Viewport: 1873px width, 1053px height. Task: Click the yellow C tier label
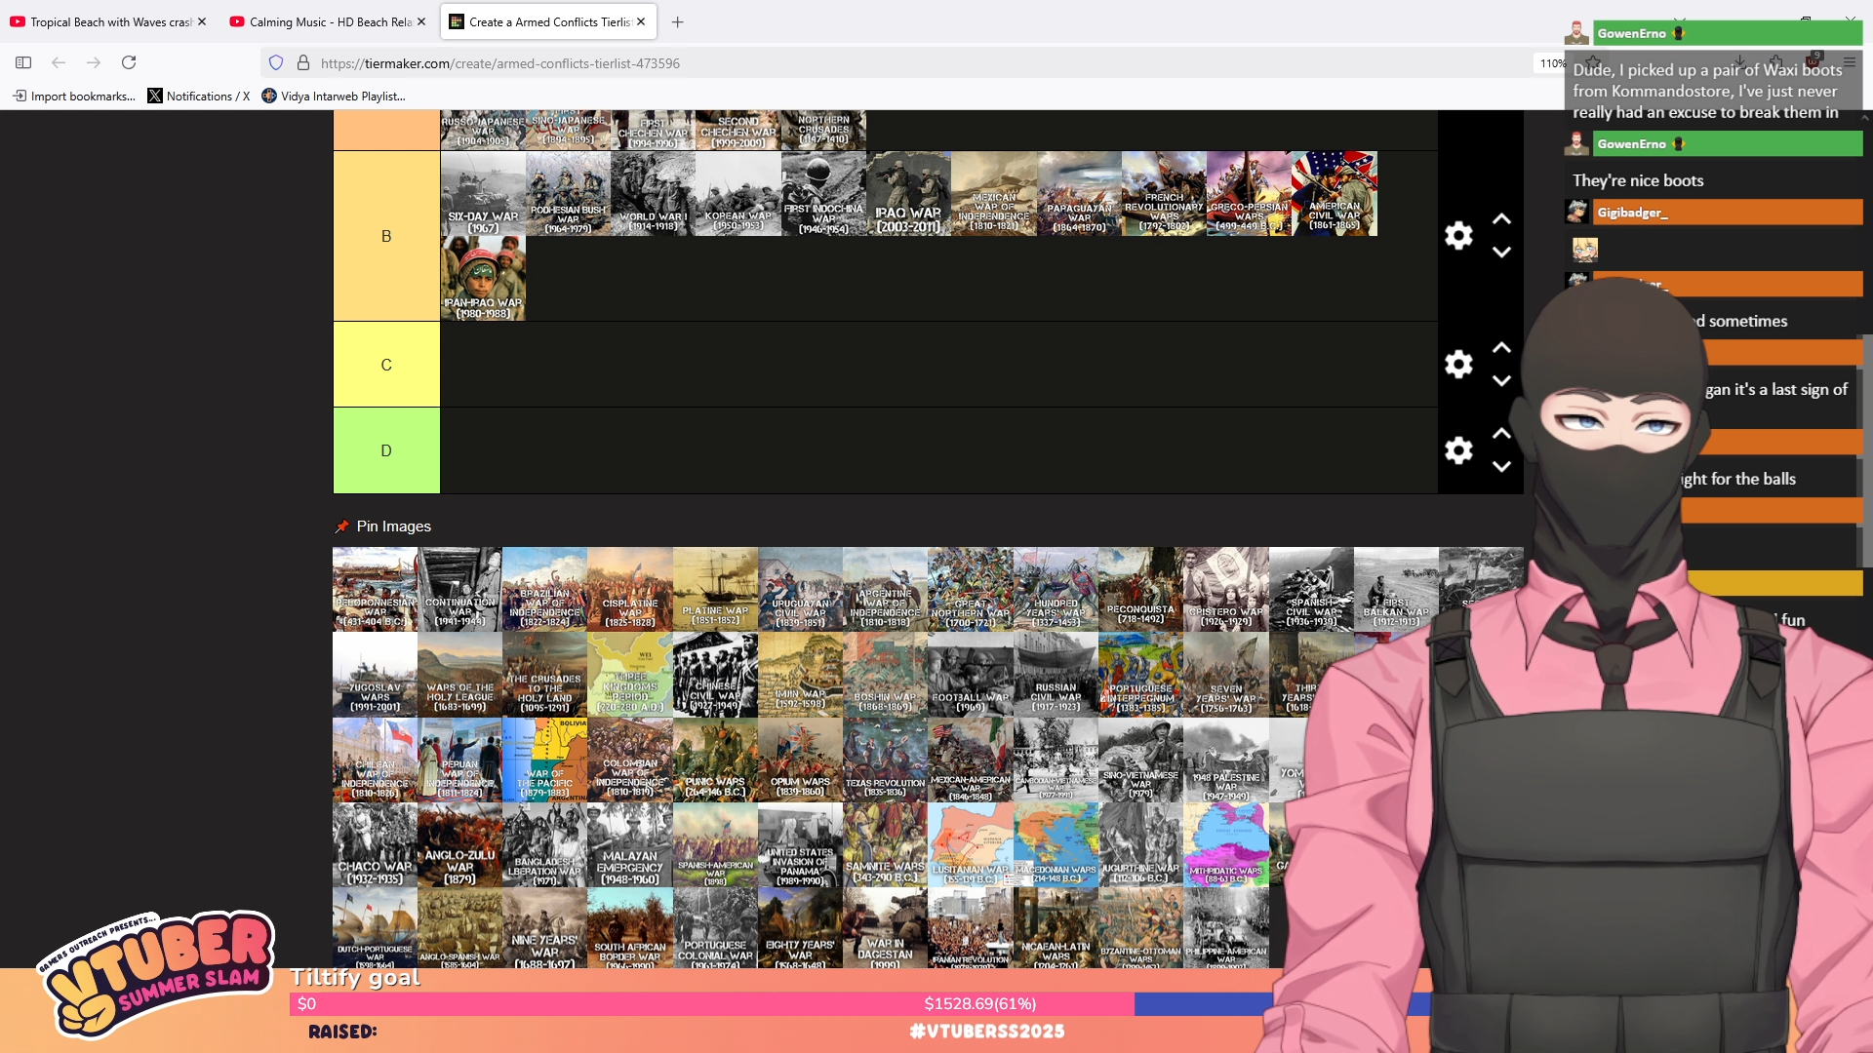coord(386,365)
